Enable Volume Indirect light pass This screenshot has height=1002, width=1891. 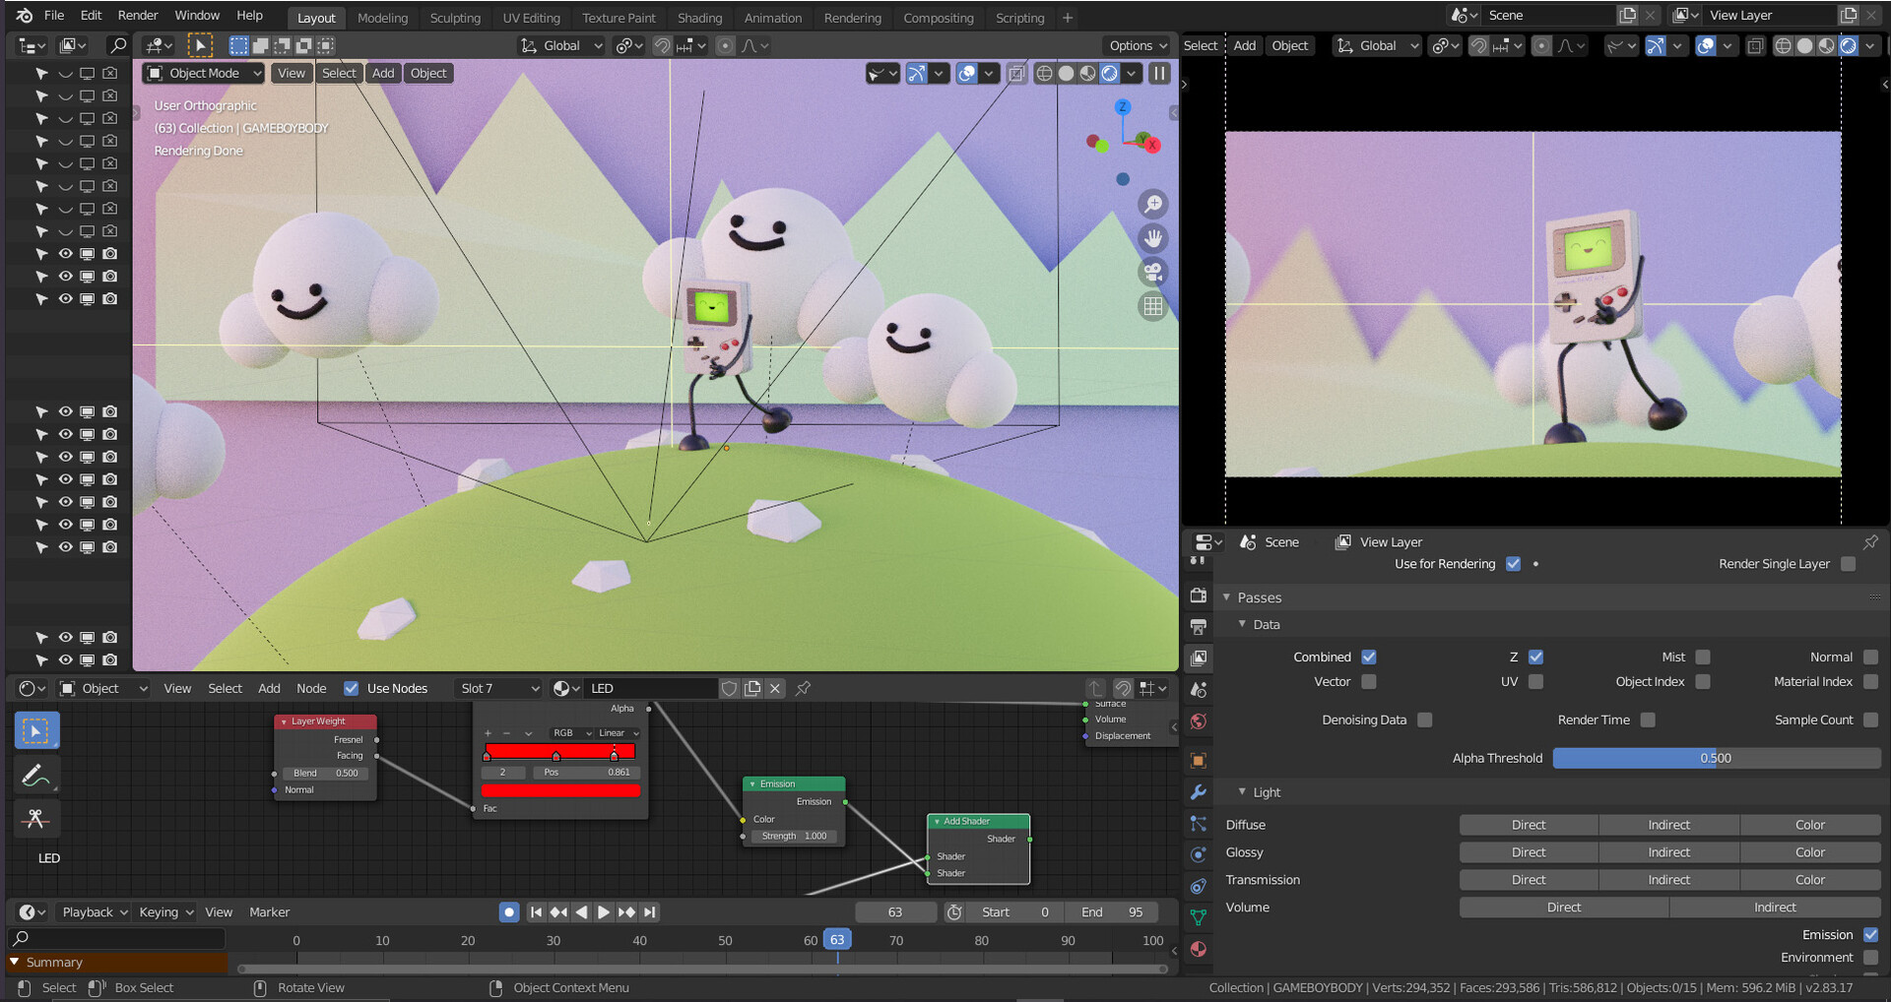(x=1775, y=908)
